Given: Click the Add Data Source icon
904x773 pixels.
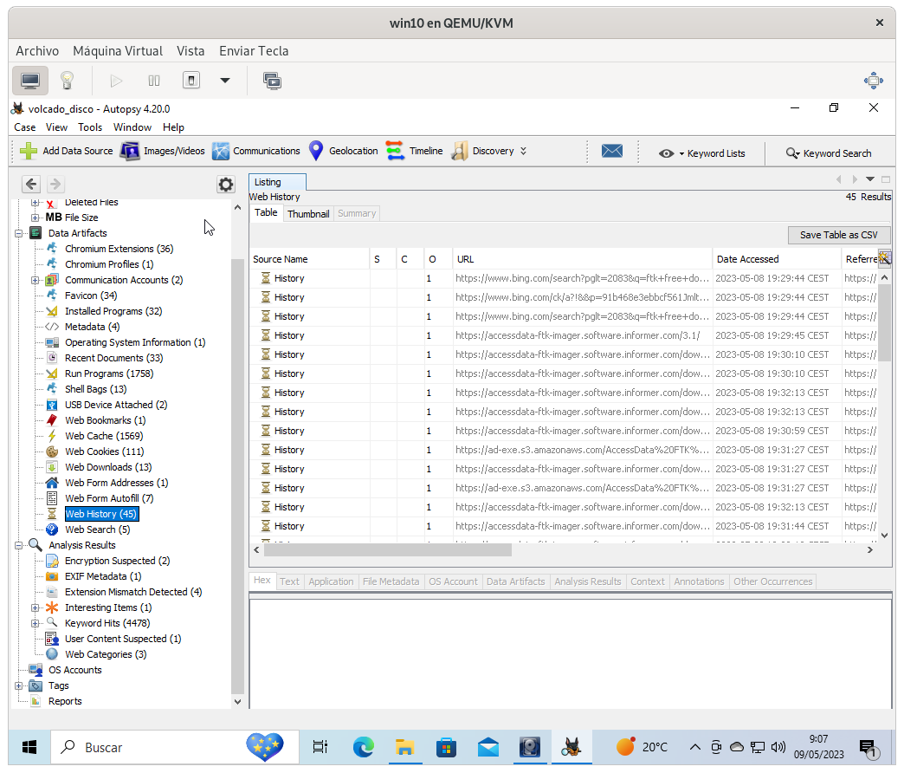Looking at the screenshot, I should [29, 151].
